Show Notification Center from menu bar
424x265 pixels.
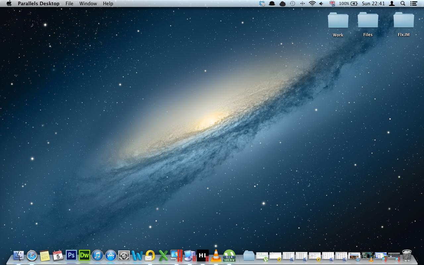point(413,4)
